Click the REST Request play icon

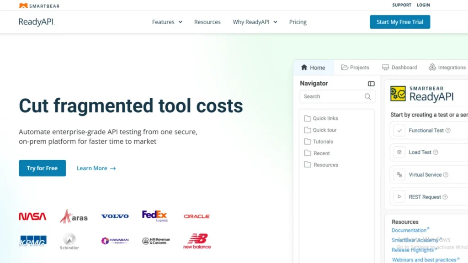(399, 196)
